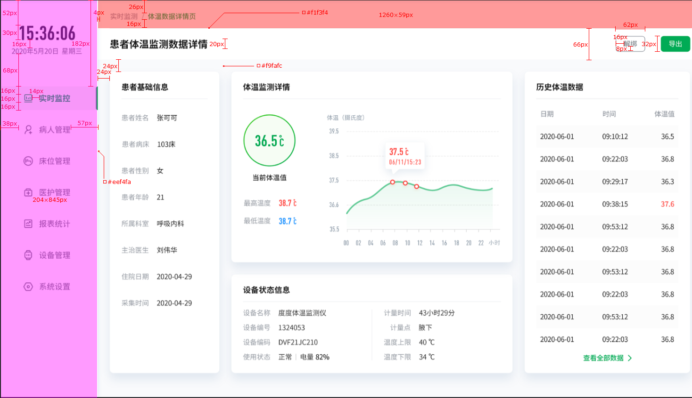Click the 解绑 unbind button
The width and height of the screenshot is (692, 398).
[630, 44]
